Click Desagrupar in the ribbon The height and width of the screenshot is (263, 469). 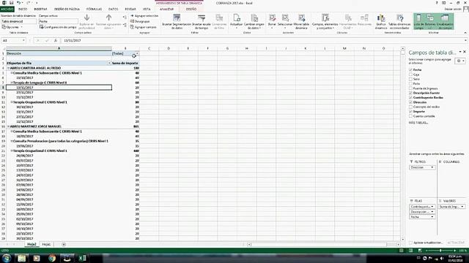click(x=140, y=21)
